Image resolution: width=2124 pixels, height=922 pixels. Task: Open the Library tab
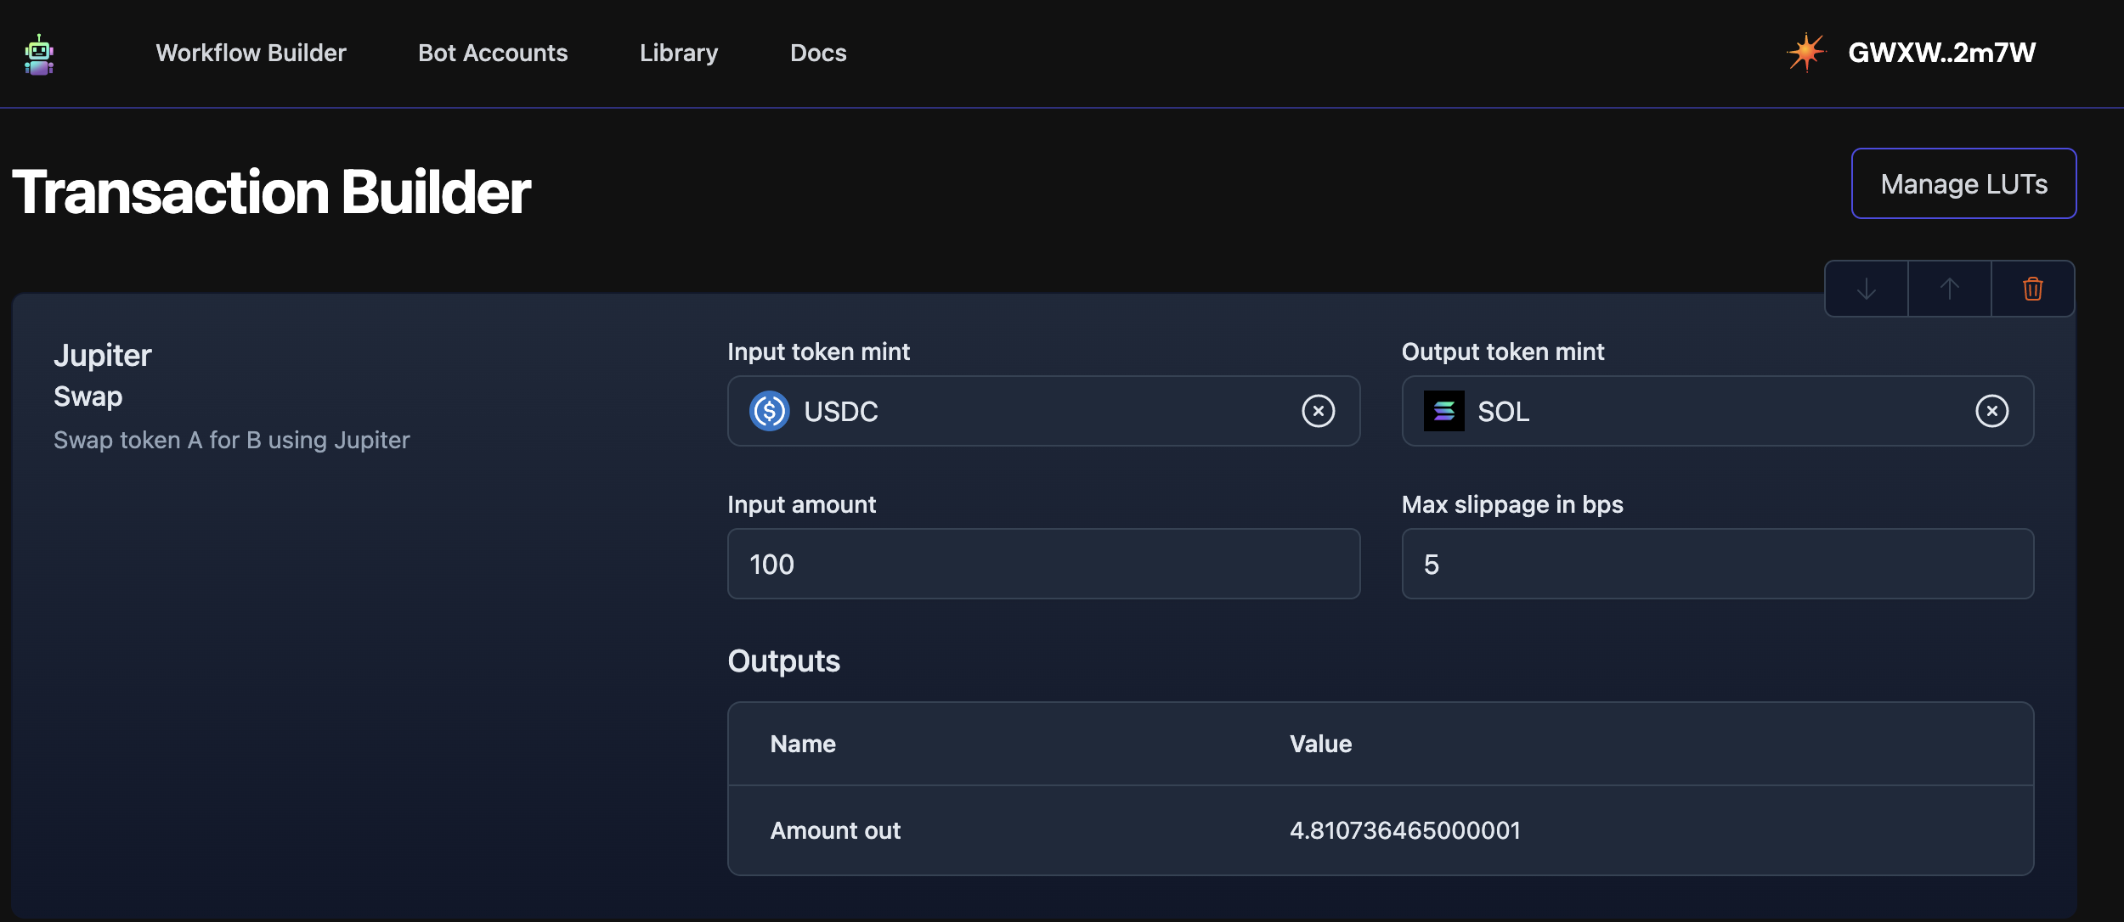[x=679, y=53]
